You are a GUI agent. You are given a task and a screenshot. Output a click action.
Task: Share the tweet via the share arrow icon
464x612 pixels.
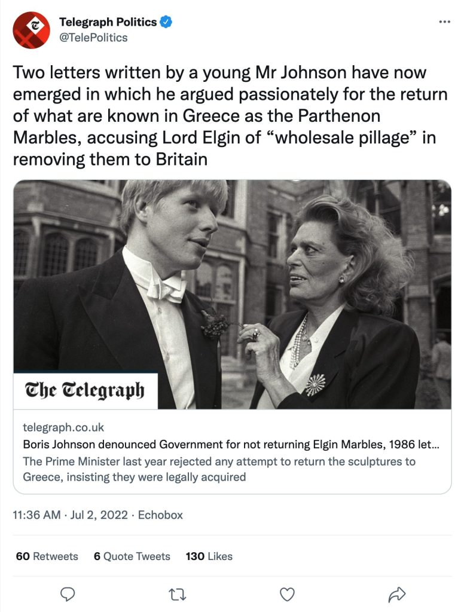pyautogui.click(x=397, y=593)
